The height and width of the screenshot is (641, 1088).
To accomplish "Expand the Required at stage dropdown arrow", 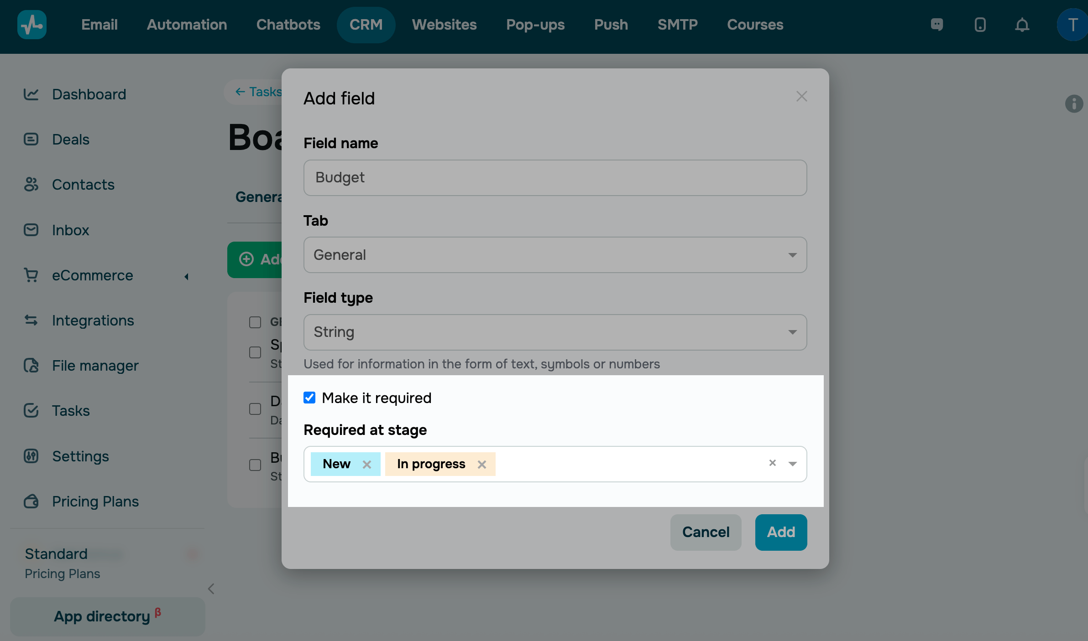I will pos(793,464).
